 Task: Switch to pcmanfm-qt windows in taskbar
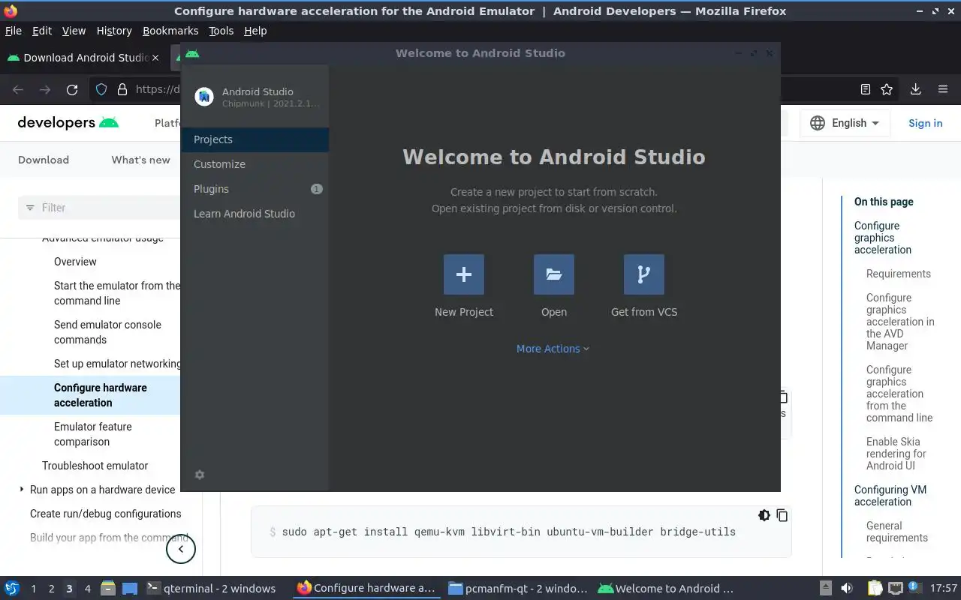(x=517, y=588)
